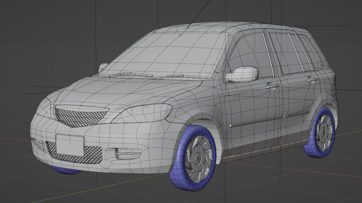Select the upper front grille mesh
362x203 pixels.
pyautogui.click(x=81, y=117)
